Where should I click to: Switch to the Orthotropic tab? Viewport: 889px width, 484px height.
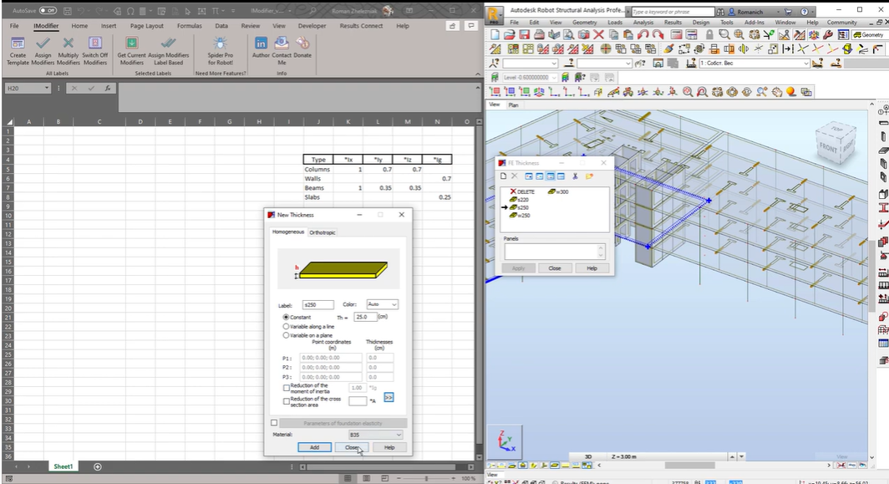[323, 232]
